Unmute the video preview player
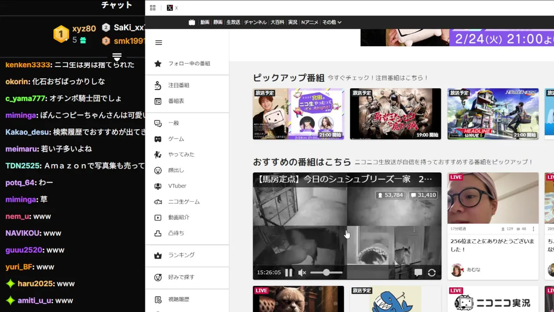The height and width of the screenshot is (312, 554). pos(302,273)
